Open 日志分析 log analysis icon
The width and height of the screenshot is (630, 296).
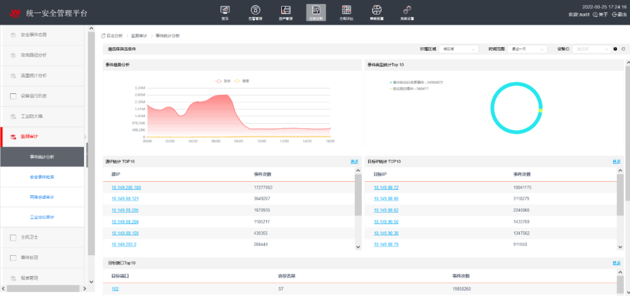[316, 10]
